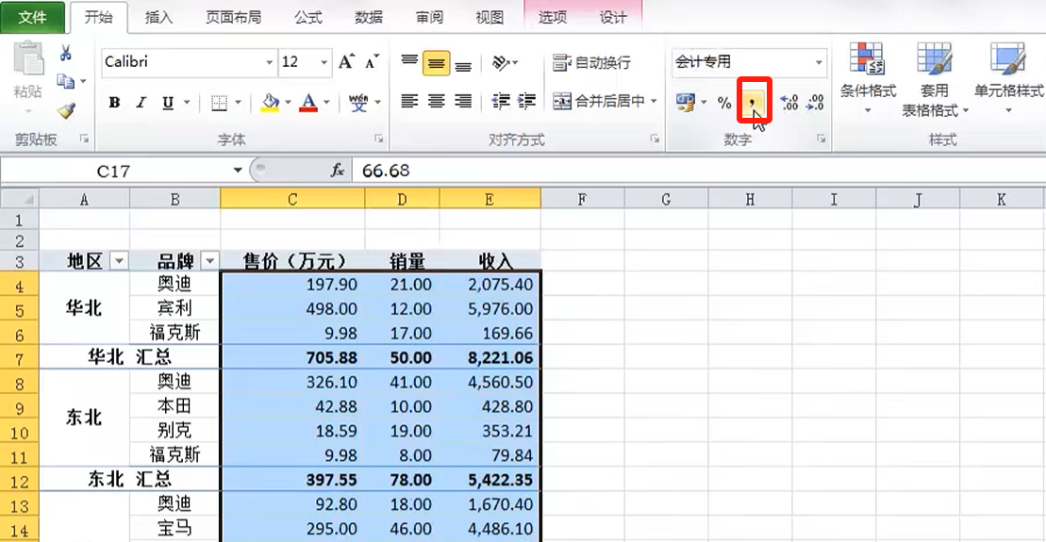Screen dimensions: 1046x542
Task: Click the Name Box showing C17
Action: click(113, 172)
